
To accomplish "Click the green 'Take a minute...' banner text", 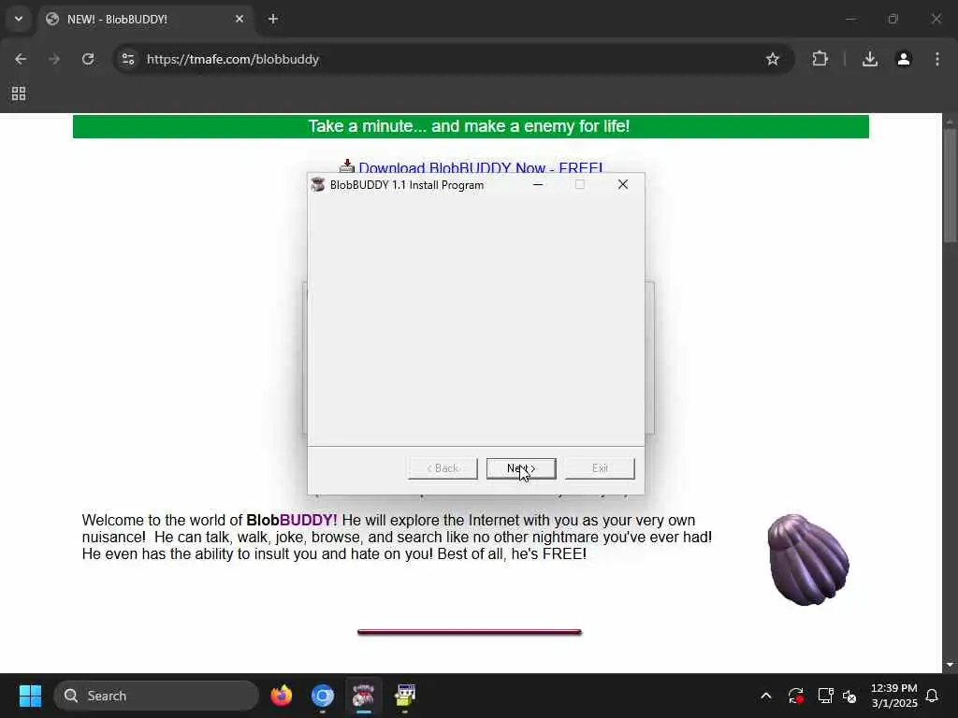I will click(x=469, y=126).
